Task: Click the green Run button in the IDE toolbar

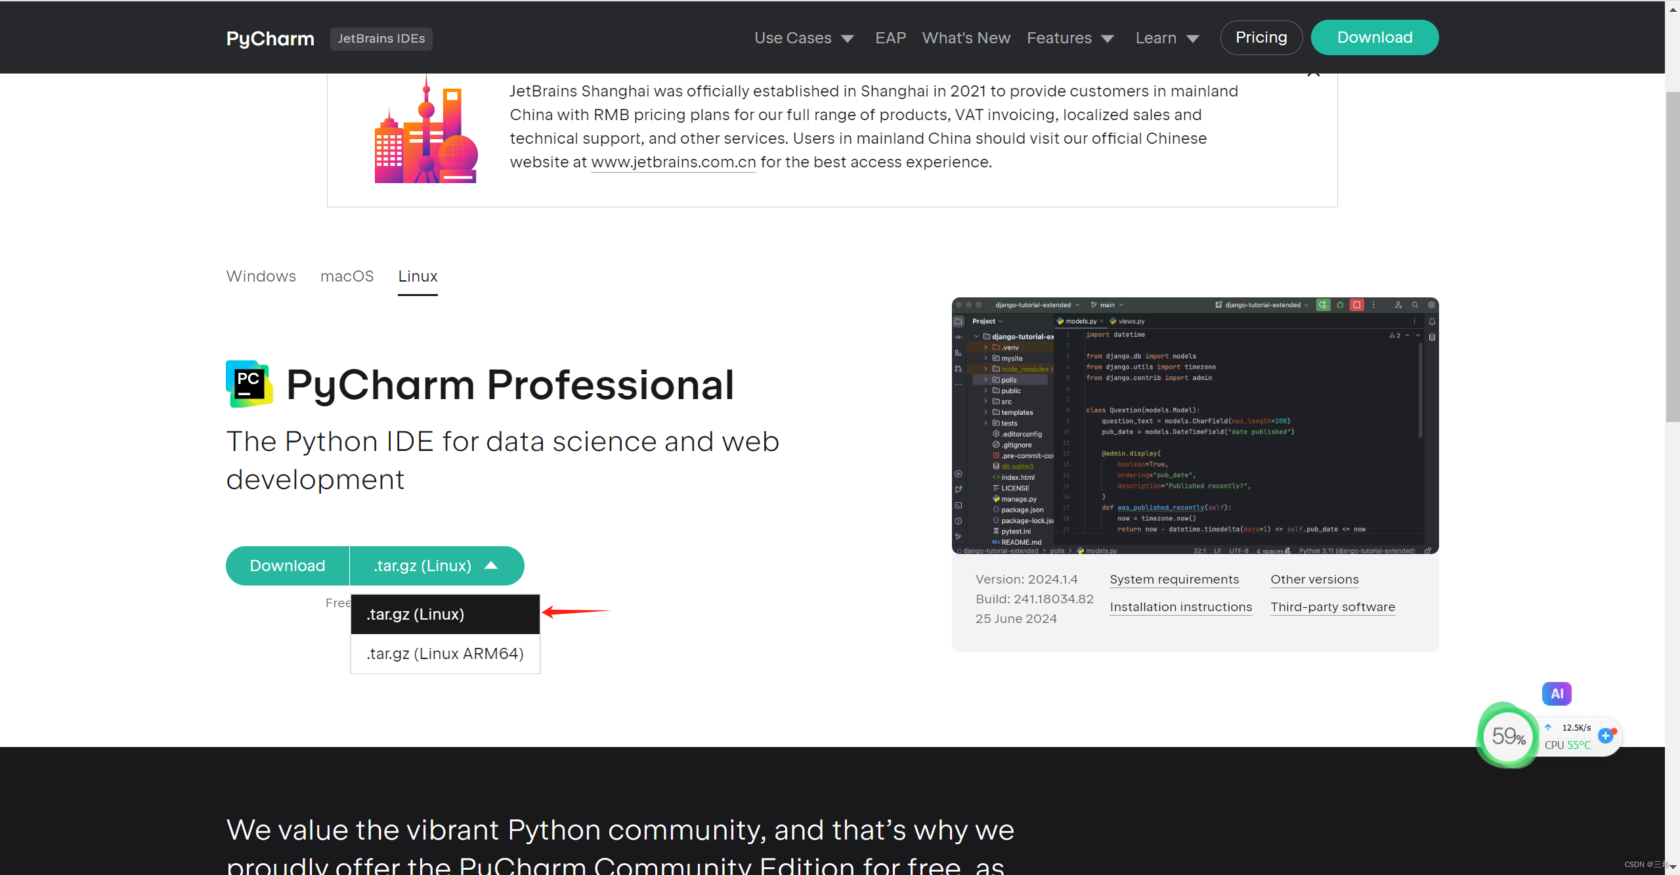Action: click(1324, 305)
